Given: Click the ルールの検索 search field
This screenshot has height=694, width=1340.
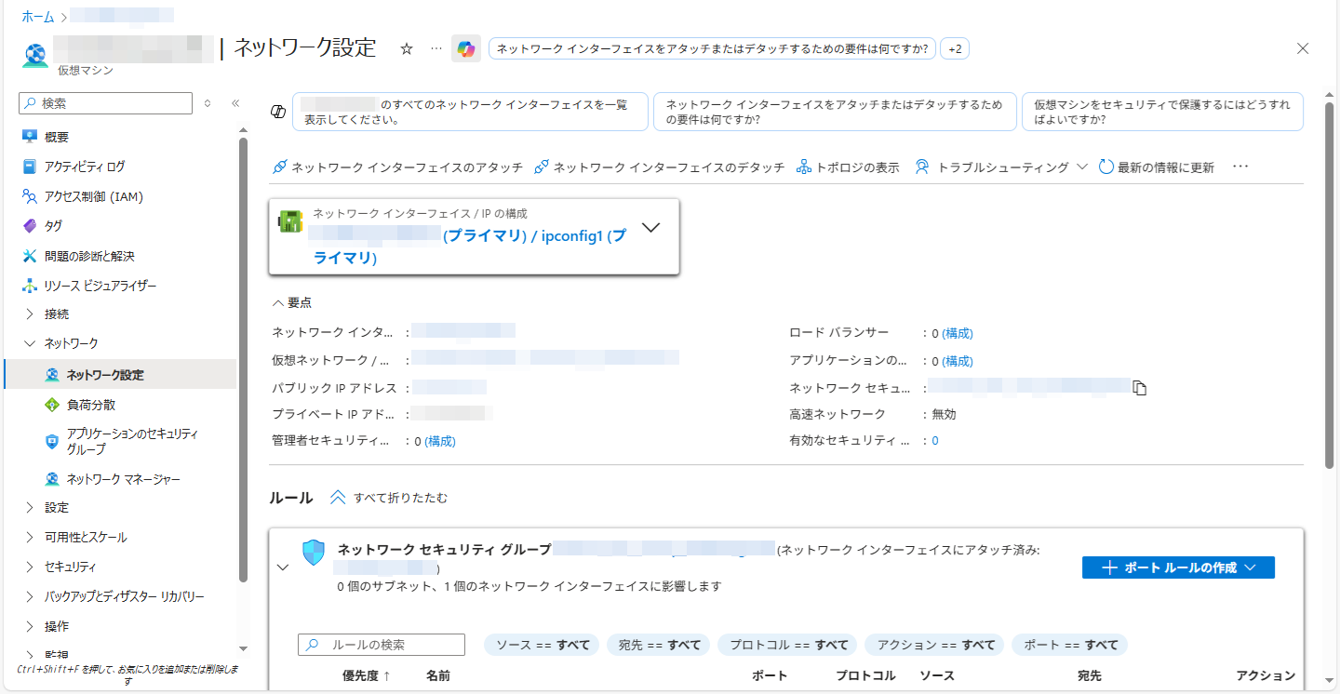Looking at the screenshot, I should (x=393, y=645).
